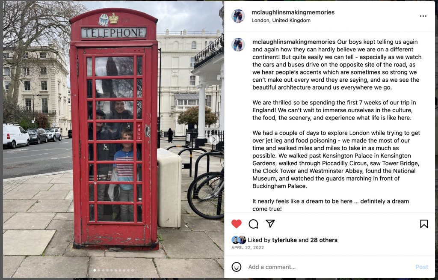Open emoji picker smiley icon
The height and width of the screenshot is (280, 438).
coord(236,267)
